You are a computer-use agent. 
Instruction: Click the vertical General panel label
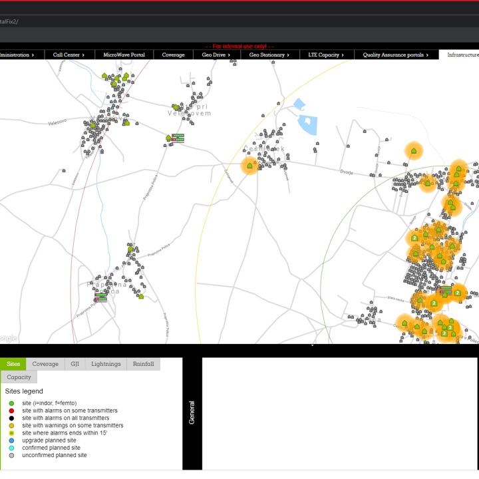(192, 412)
